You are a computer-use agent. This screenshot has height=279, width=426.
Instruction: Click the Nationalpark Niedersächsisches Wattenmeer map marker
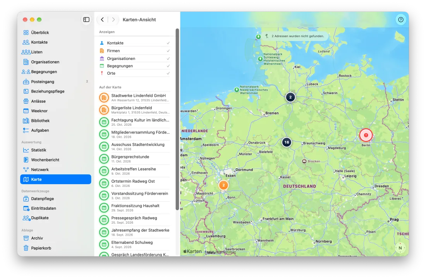tap(237, 89)
